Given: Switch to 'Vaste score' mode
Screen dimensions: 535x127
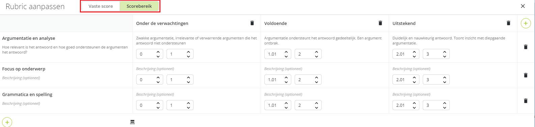Looking at the screenshot, I should pyautogui.click(x=101, y=6).
